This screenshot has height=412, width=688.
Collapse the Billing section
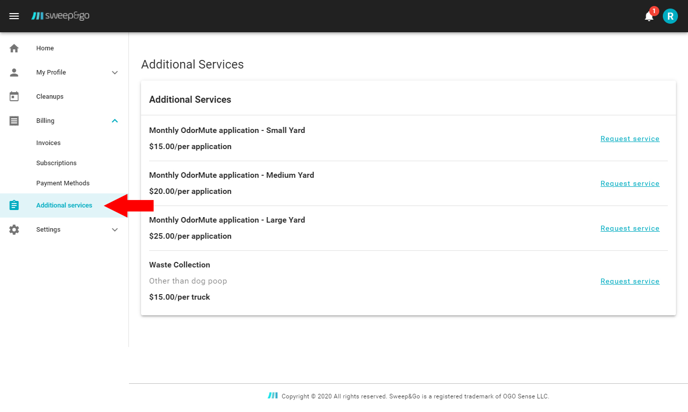coord(115,120)
